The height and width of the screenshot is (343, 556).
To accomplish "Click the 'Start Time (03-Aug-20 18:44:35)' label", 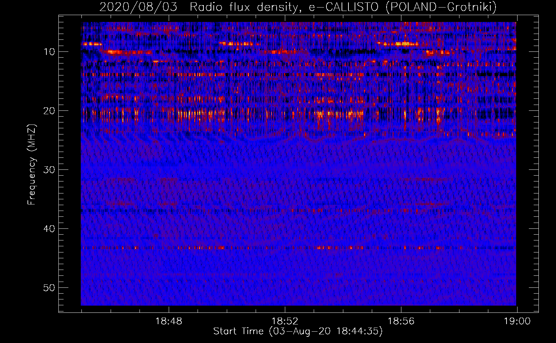I will (x=298, y=331).
